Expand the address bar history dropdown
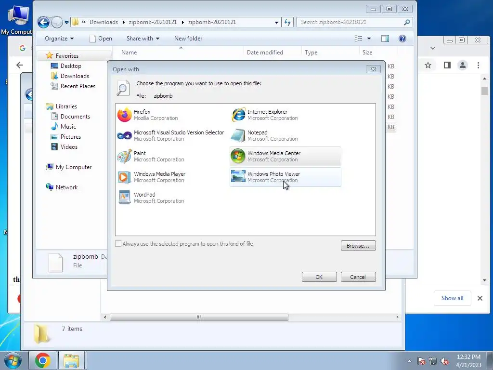Screen dimensions: 493x370 click(x=276, y=22)
